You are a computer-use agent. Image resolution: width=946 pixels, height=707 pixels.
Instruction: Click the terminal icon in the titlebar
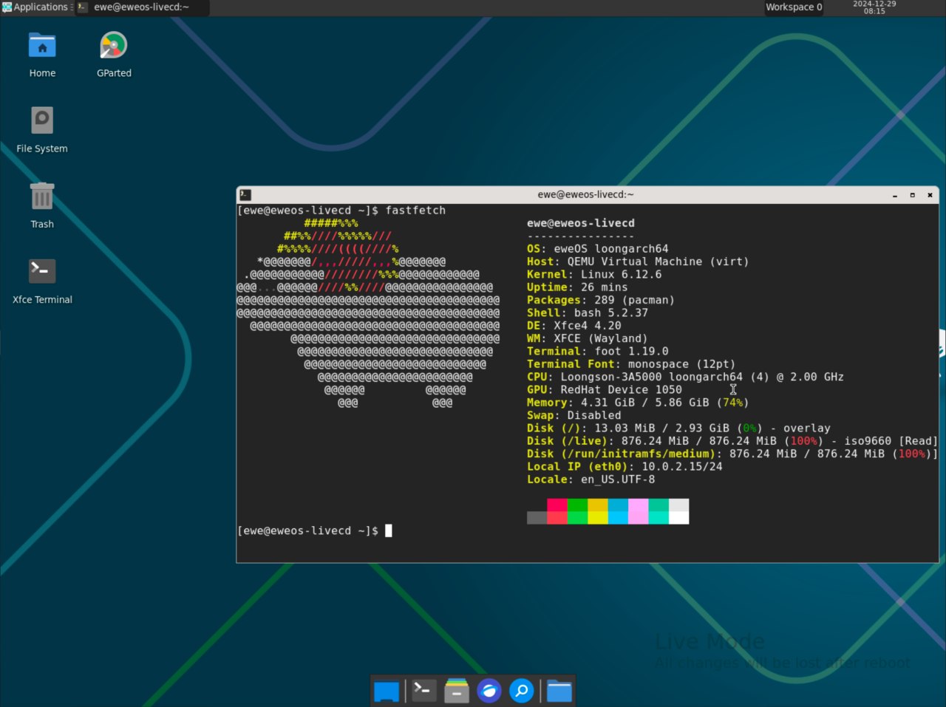[245, 194]
